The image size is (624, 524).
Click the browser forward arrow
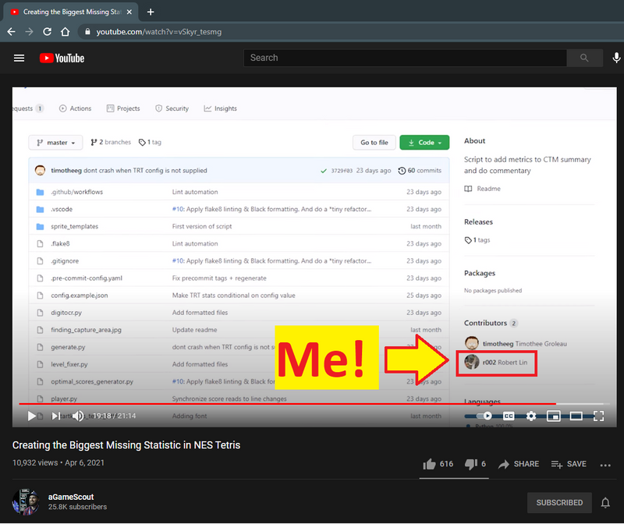[29, 31]
